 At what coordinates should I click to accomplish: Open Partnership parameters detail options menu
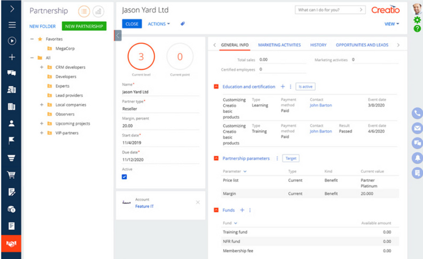(x=277, y=158)
